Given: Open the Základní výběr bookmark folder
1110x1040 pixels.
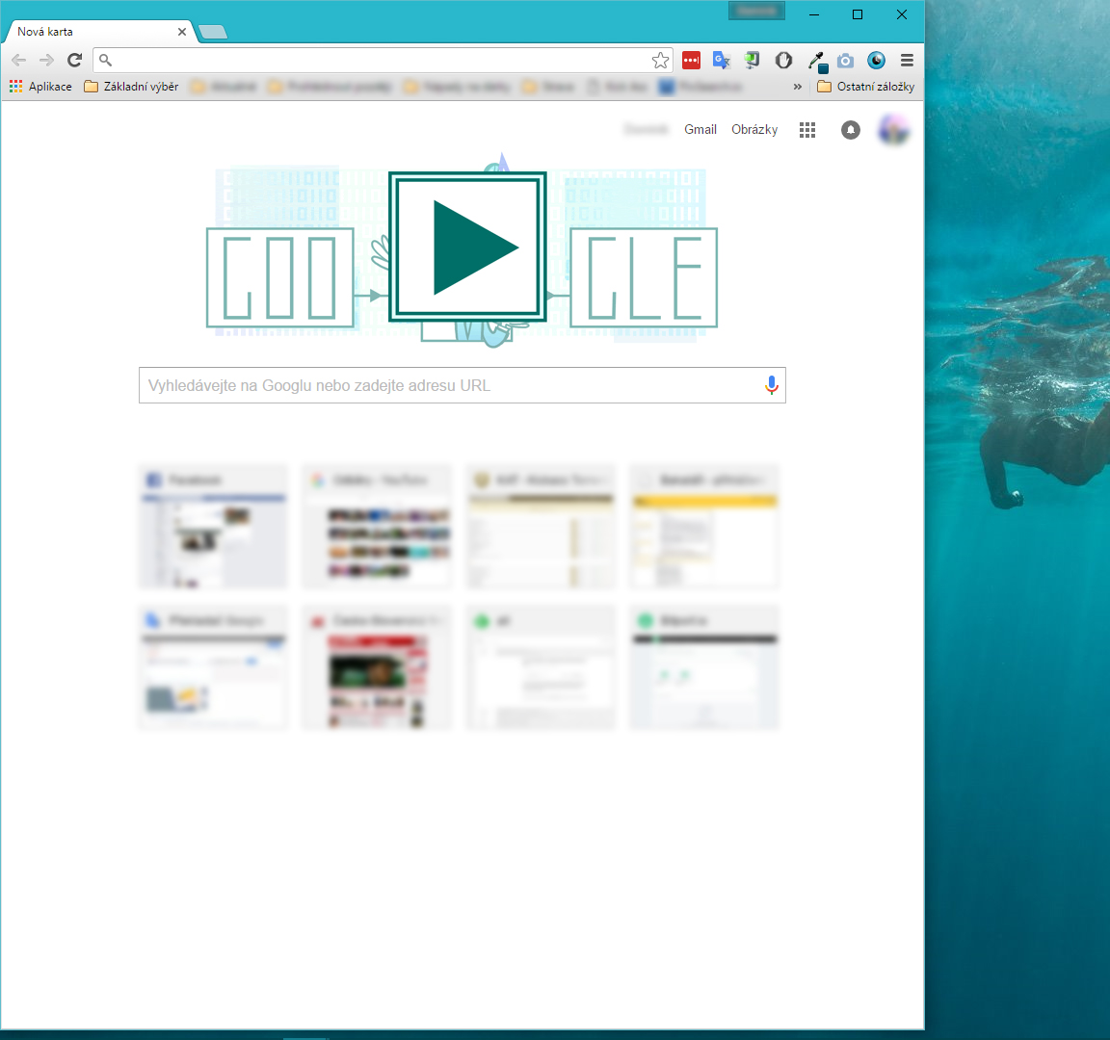Looking at the screenshot, I should (131, 87).
